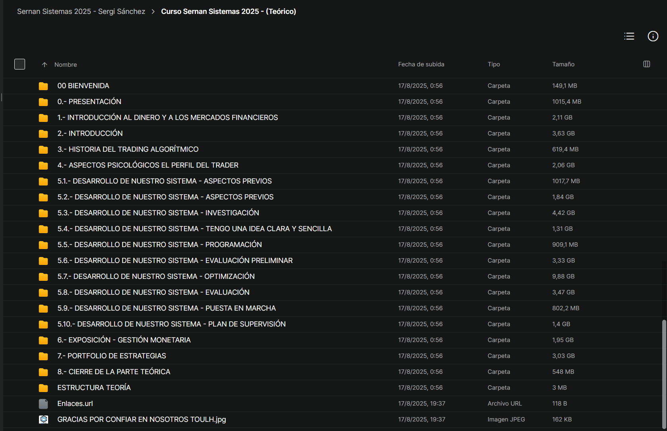Click folder icon of 8.- CIERRE row
Image resolution: width=667 pixels, height=431 pixels.
(43, 372)
